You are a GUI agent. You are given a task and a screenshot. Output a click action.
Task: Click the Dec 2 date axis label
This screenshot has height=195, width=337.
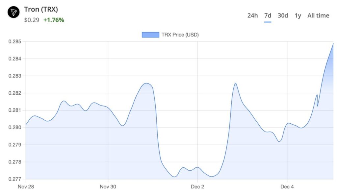tap(197, 186)
